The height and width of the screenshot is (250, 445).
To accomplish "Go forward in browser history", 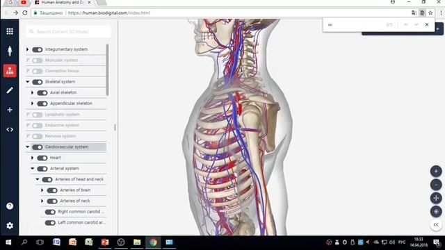I will tap(15, 12).
